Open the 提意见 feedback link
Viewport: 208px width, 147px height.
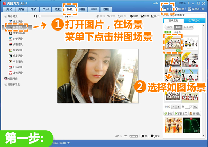click(x=182, y=3)
